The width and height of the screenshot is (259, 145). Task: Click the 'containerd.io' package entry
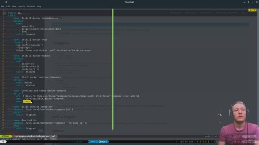30,69
